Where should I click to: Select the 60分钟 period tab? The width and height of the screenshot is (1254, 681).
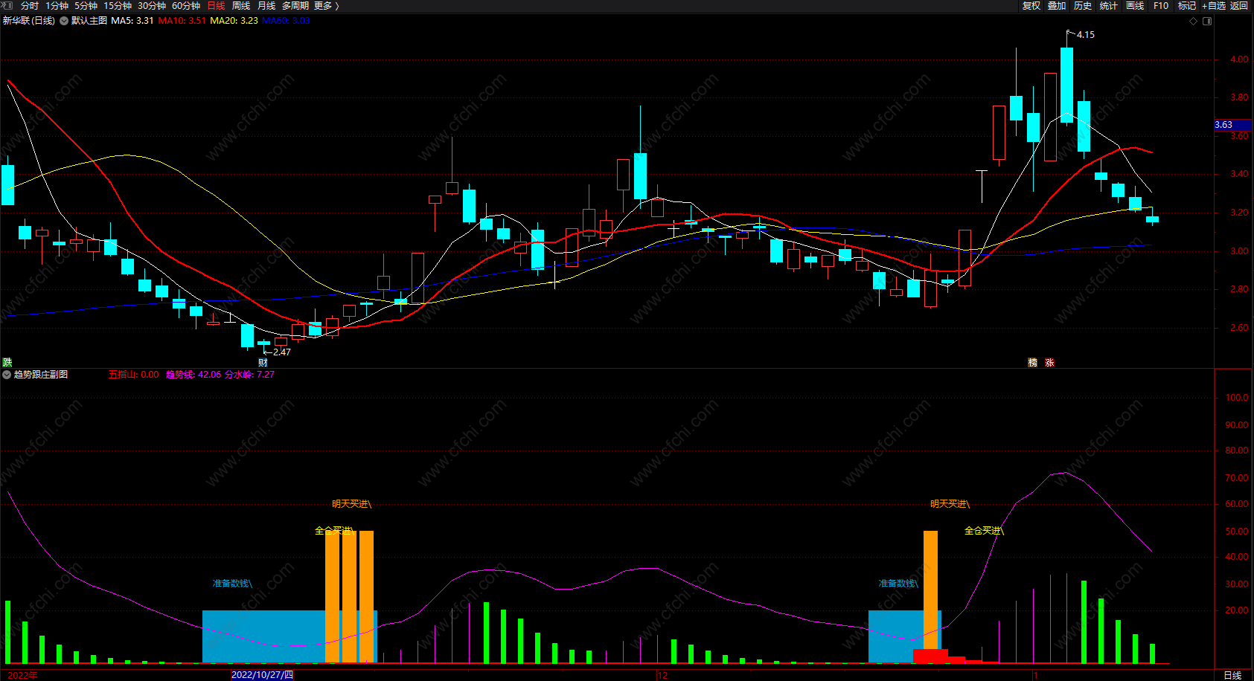[186, 6]
